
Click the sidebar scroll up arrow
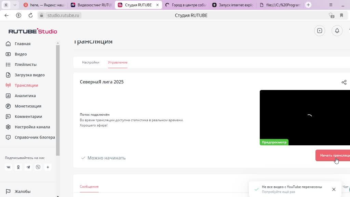(58, 43)
